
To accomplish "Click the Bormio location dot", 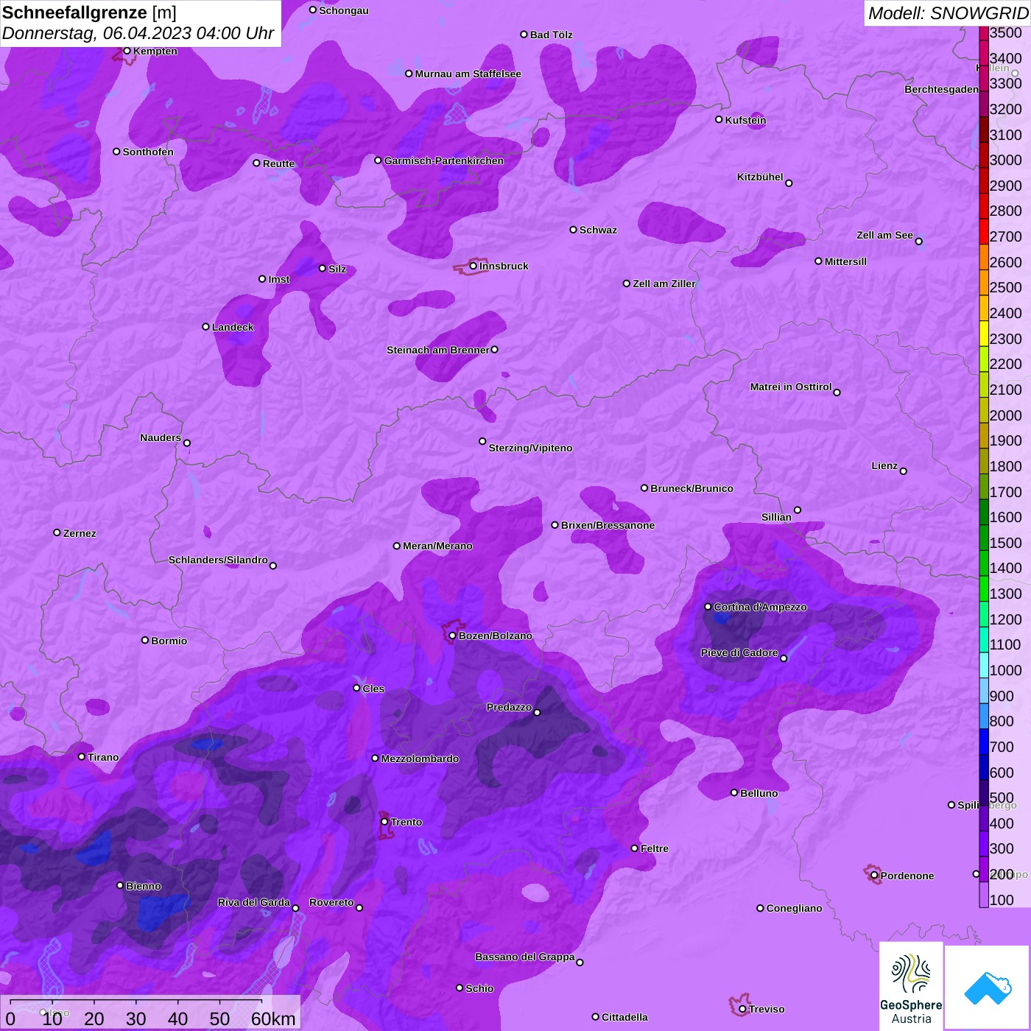I will pos(145,640).
